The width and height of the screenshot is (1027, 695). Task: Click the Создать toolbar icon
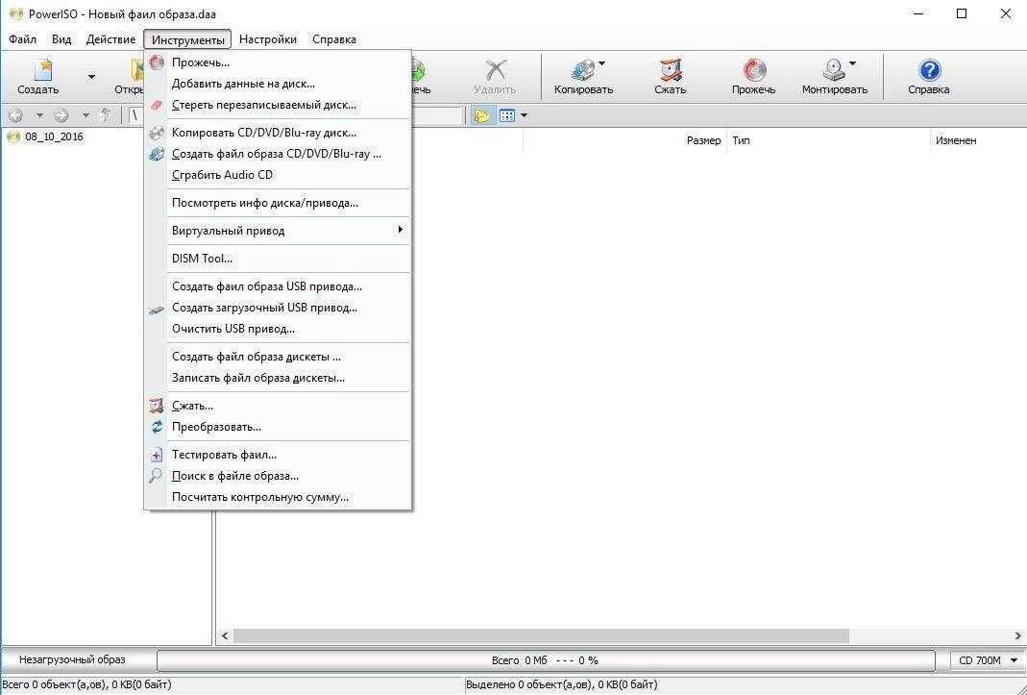coord(38,76)
